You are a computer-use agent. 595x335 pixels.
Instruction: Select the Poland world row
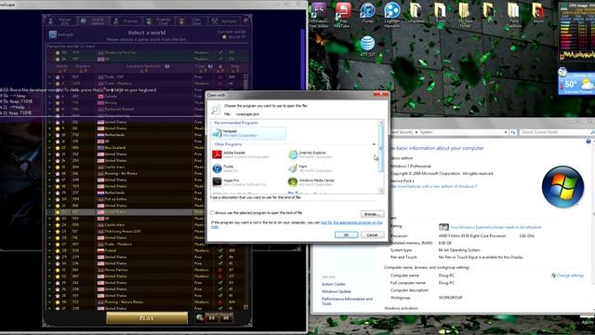click(146, 250)
